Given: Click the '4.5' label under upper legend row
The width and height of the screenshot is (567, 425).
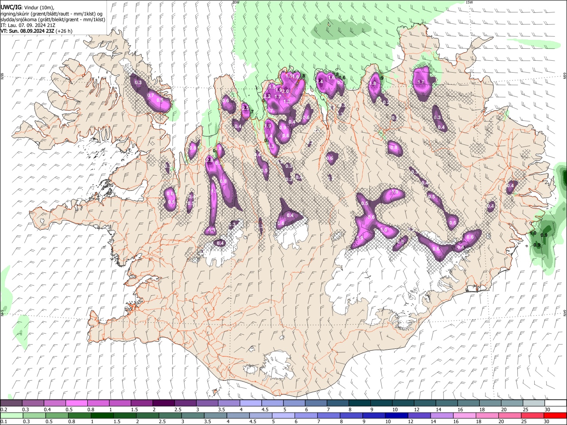Looking at the screenshot, I should coord(265,410).
